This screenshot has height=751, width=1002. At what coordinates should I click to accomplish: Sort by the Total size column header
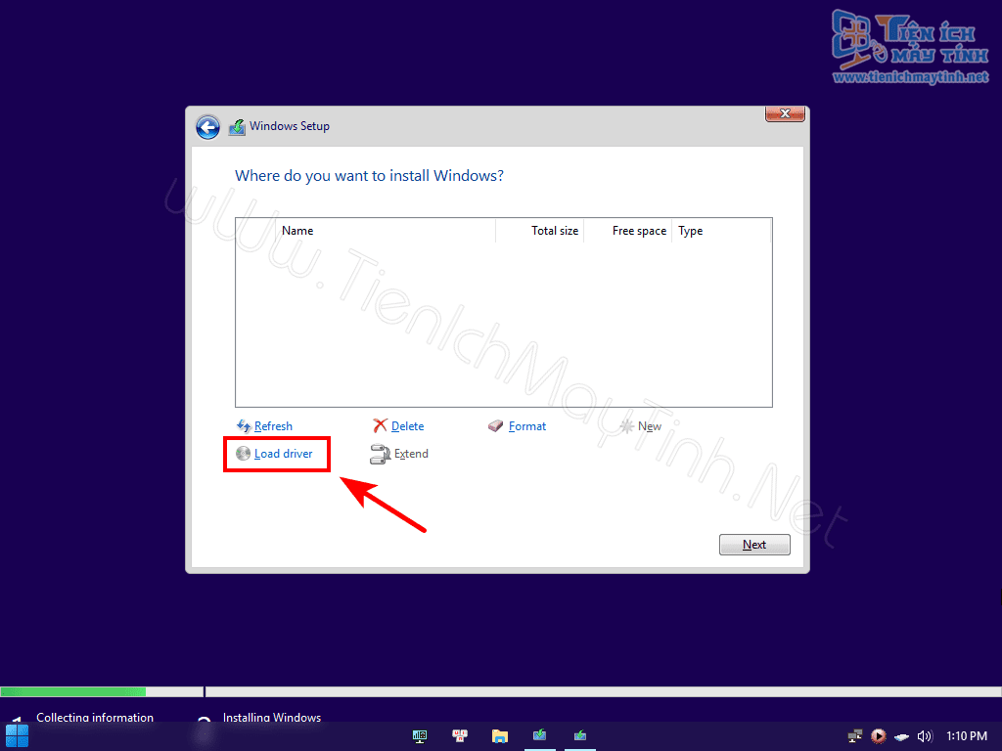pos(540,231)
